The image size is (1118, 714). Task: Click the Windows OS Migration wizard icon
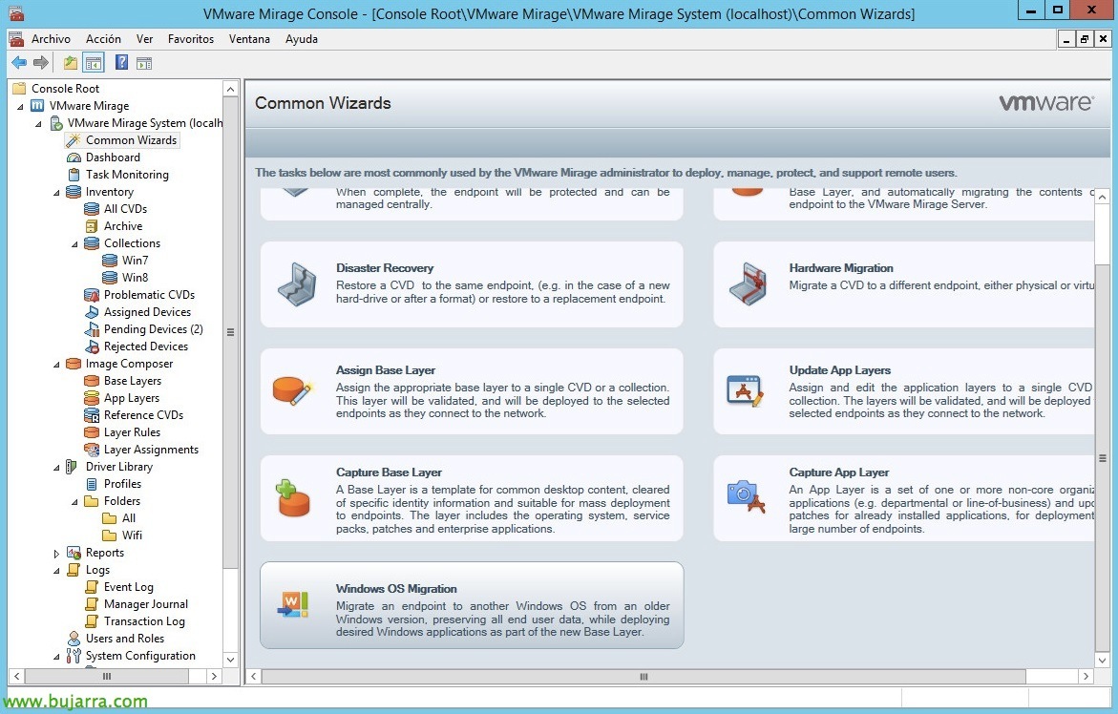click(x=292, y=604)
